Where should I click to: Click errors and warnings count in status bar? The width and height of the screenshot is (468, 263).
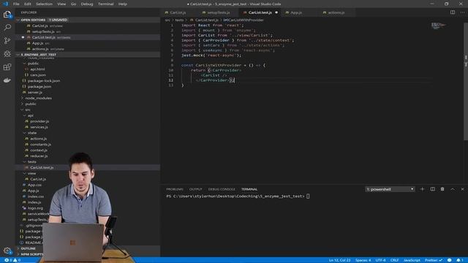[12, 260]
